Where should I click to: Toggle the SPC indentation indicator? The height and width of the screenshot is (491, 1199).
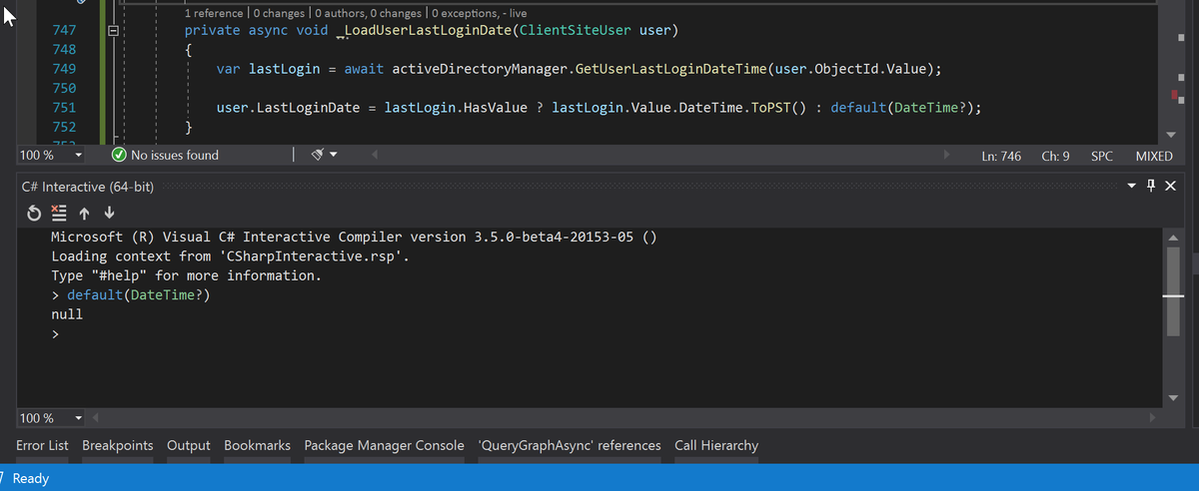1102,156
